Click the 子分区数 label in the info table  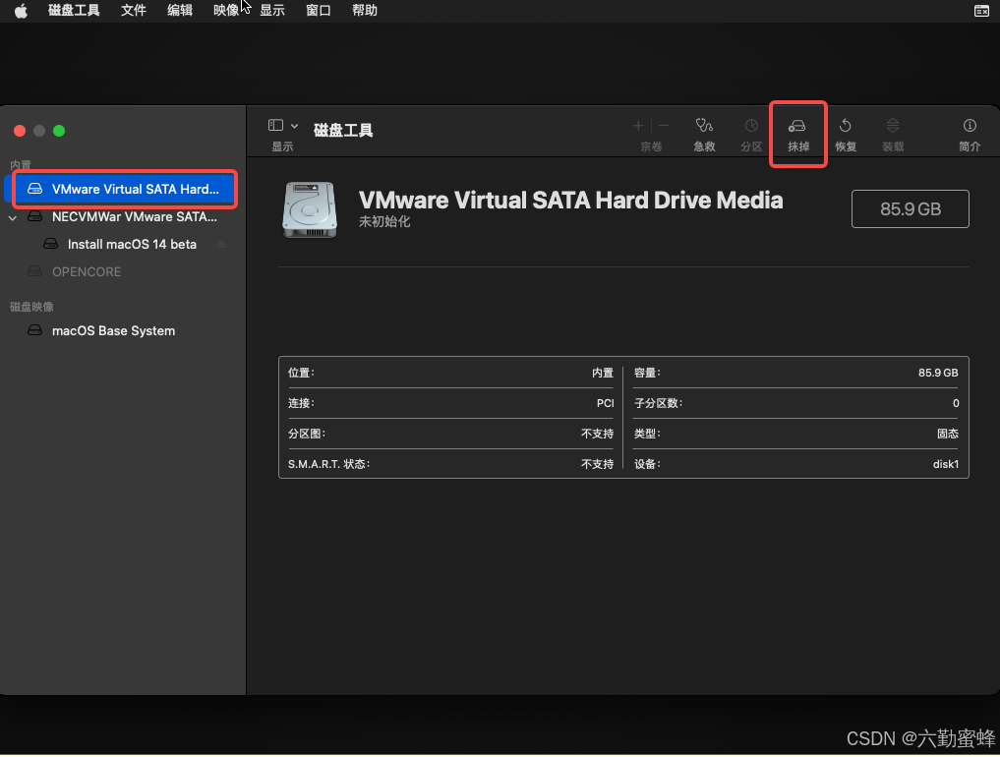658,403
